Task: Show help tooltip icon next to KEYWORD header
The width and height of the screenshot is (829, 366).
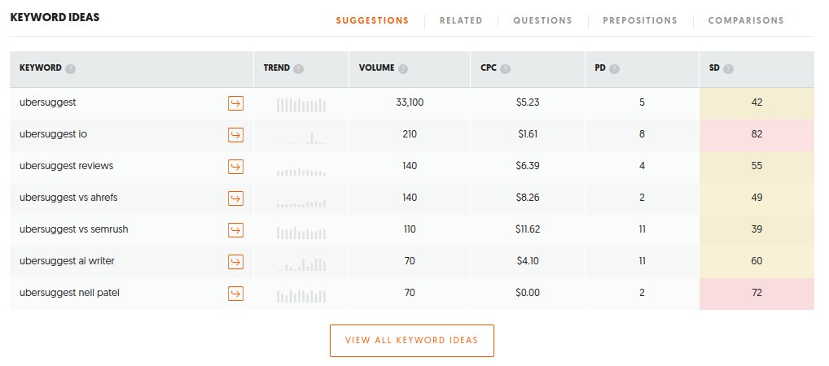Action: point(71,69)
